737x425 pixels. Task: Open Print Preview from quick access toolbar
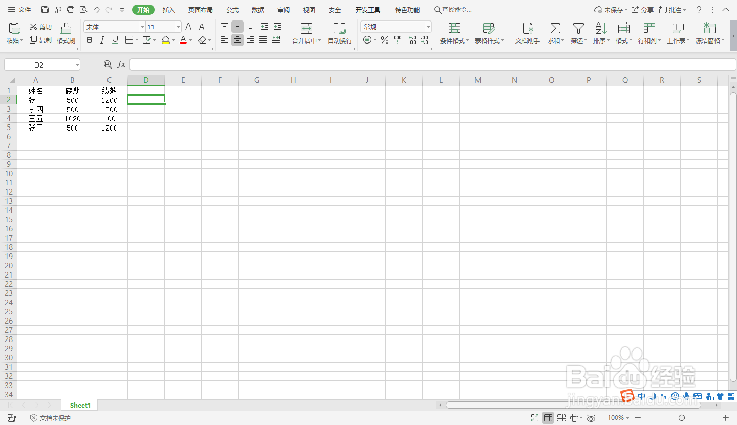click(x=83, y=10)
